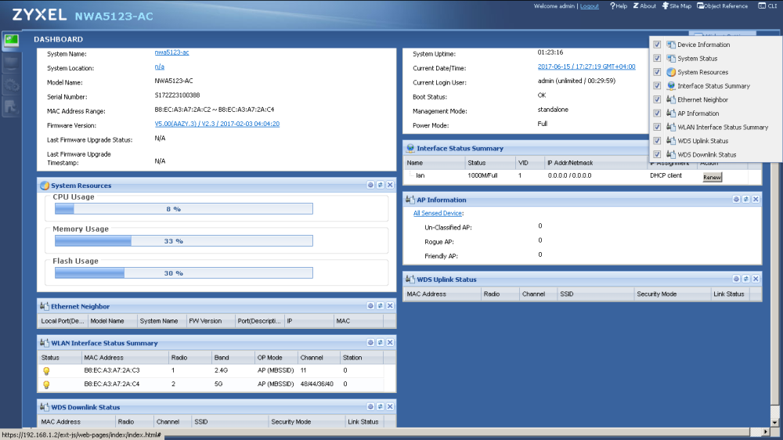Click the horizontal scrollbar right arrow

[x=766, y=431]
